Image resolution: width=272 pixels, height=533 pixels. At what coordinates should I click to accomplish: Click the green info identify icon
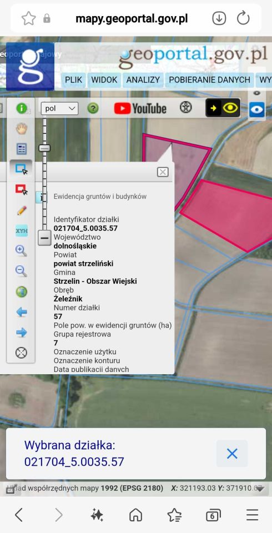point(22,108)
